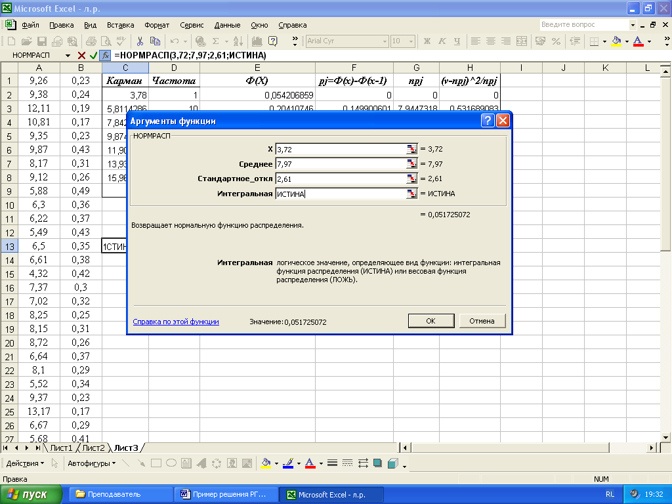Click the Underline Ч formatting icon
Viewport: 672px width, 504px height.
click(x=457, y=41)
